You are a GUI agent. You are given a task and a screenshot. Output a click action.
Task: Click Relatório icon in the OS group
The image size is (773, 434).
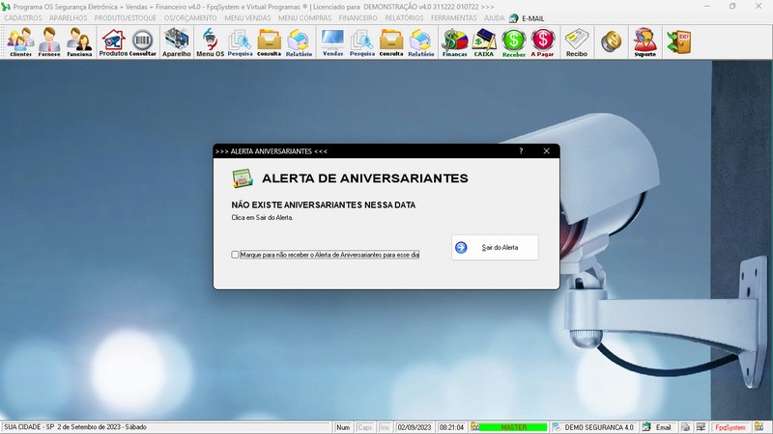(x=299, y=42)
